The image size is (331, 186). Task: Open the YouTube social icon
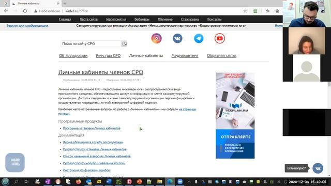[220, 38]
